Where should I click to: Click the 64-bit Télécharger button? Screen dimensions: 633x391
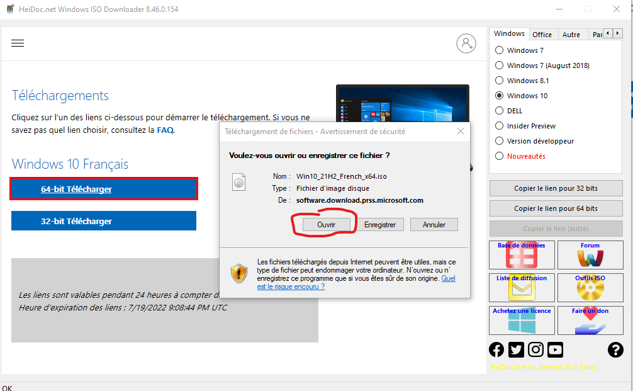104,189
